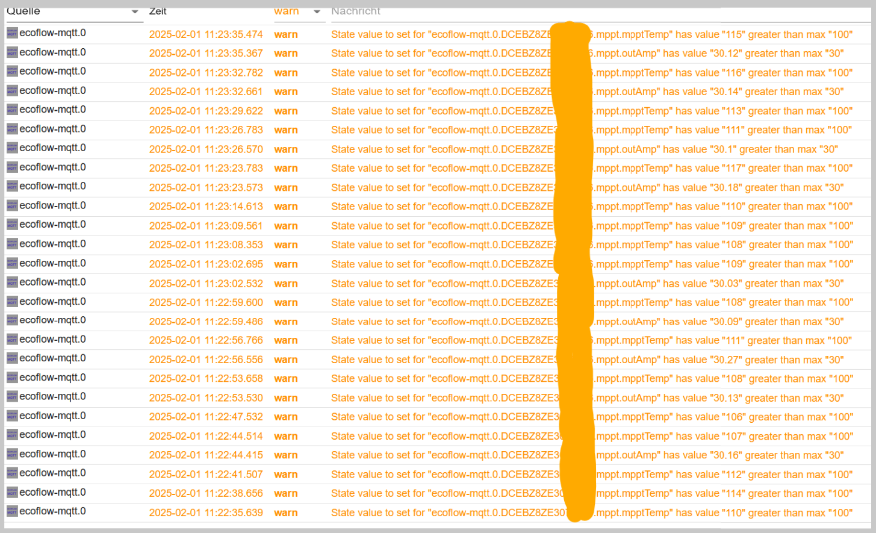
Task: Click the ecoflow-mqtt icon in the 11:23:23.783 row
Action: click(12, 167)
